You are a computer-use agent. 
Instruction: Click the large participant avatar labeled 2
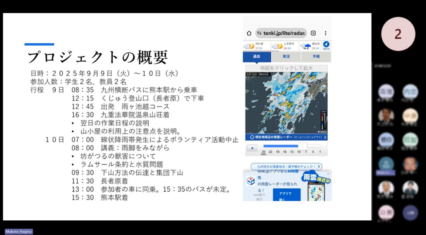398,34
